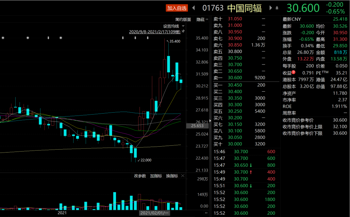Screen dimensions: 350x217
Task: Click the 最高 value 31.300
Action: click(340, 39)
